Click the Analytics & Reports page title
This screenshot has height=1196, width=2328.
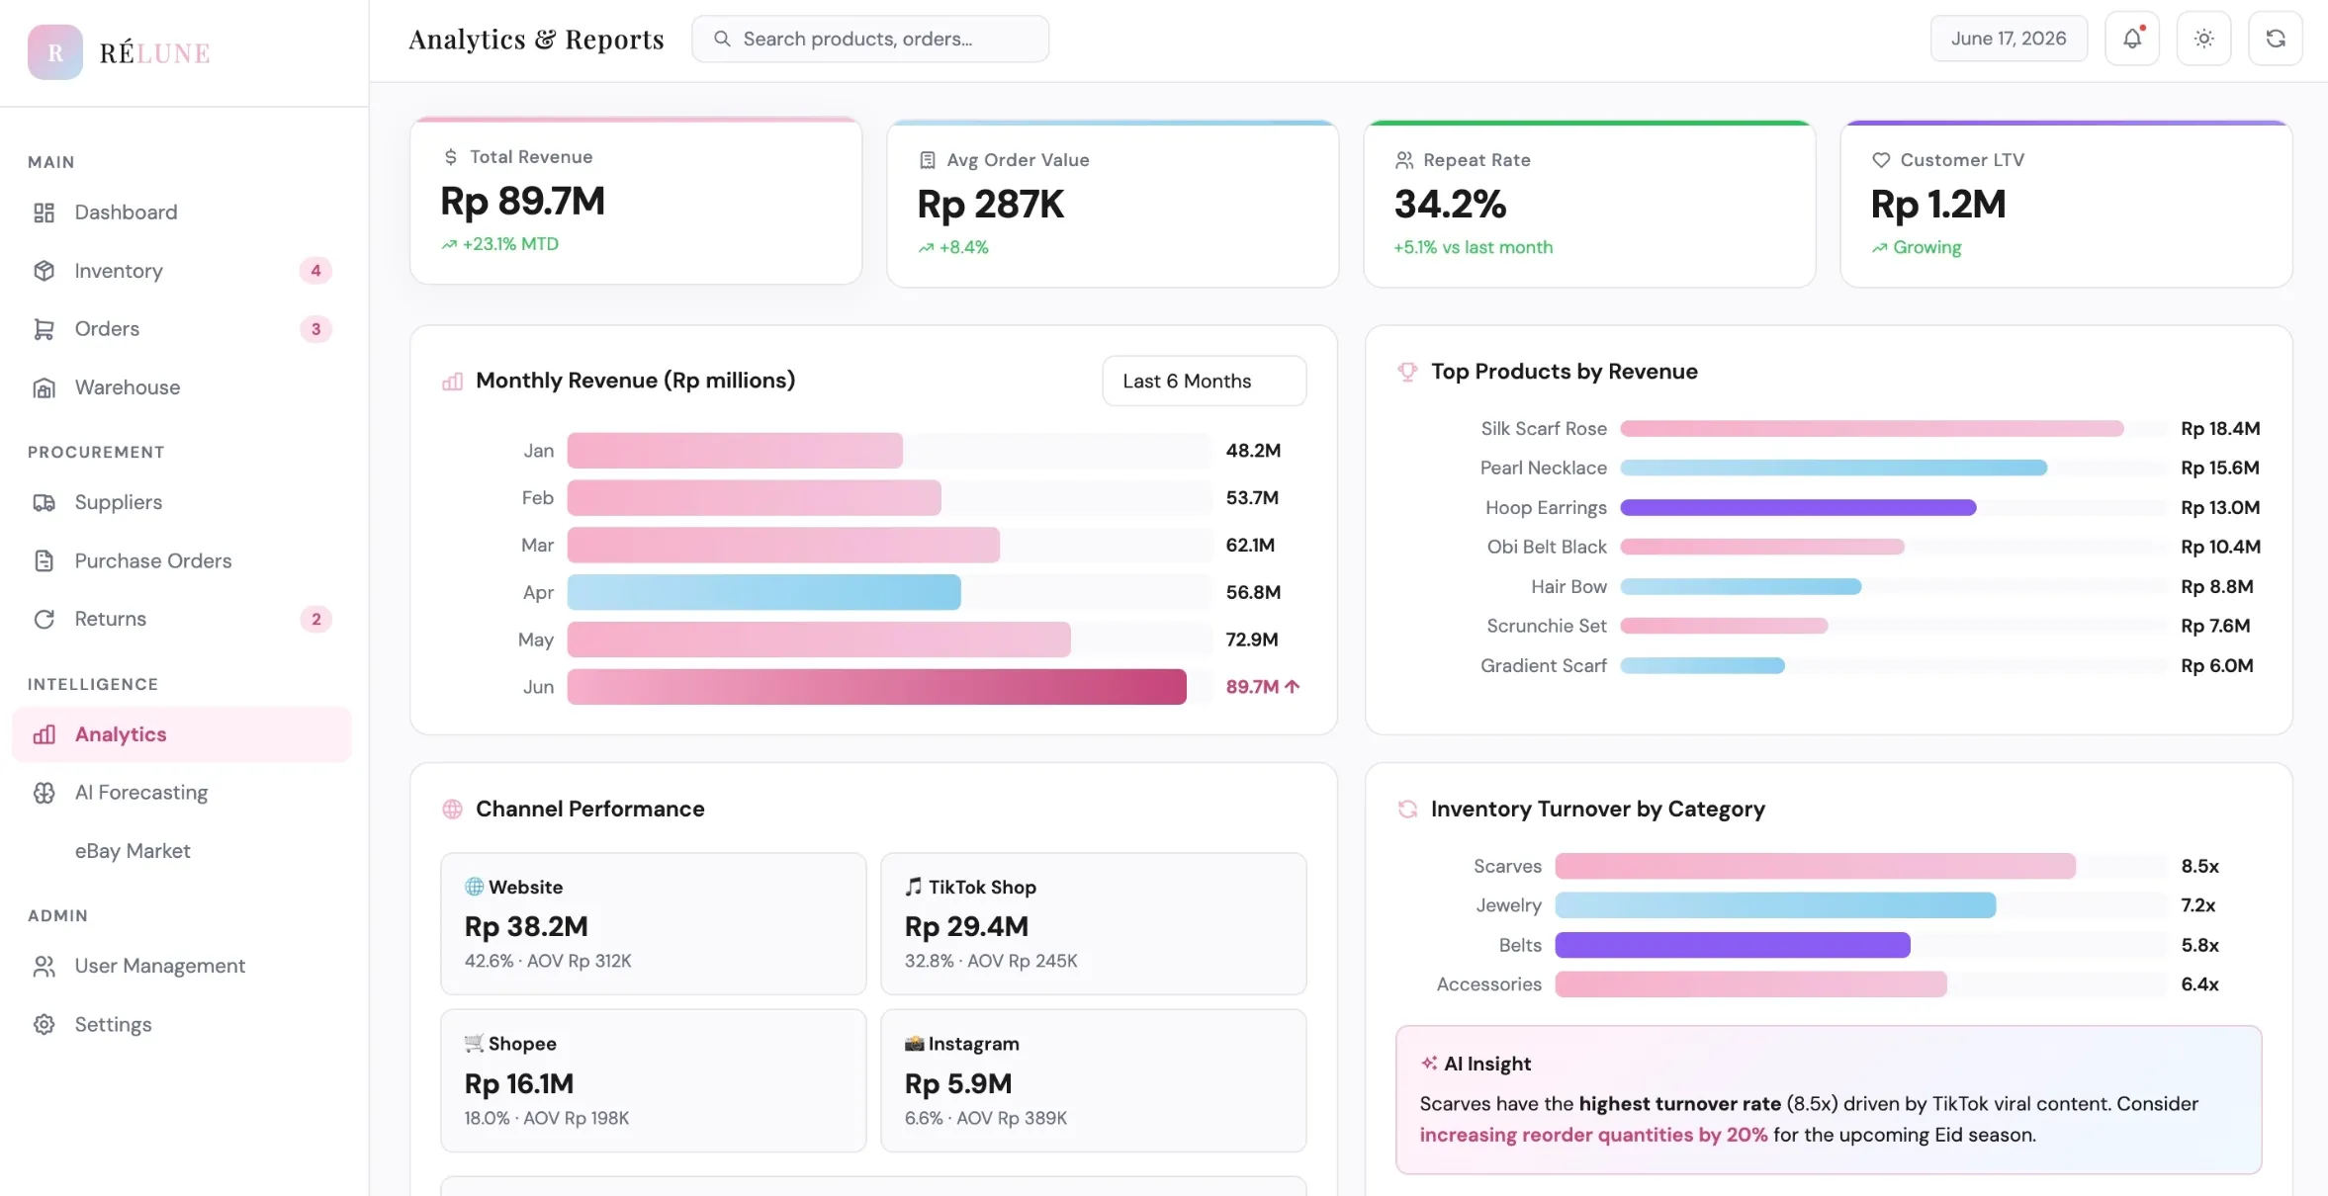tap(536, 39)
